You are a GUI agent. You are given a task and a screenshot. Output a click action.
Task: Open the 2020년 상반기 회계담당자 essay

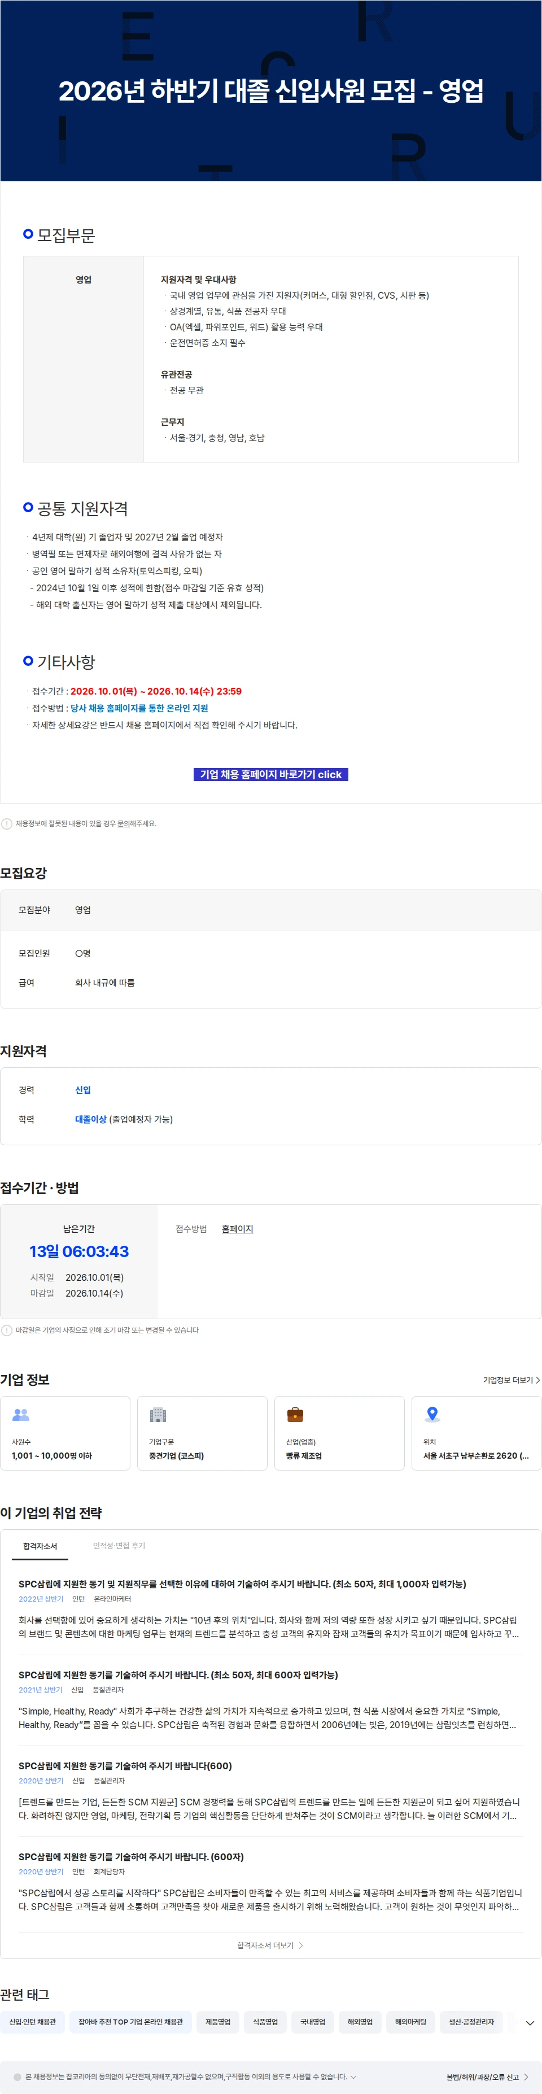pos(131,1857)
